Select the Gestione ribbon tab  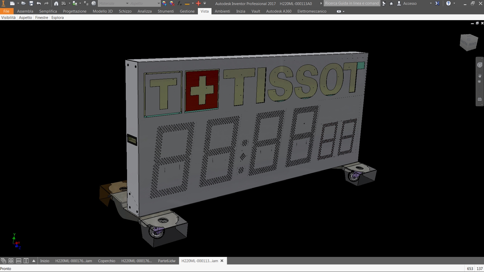tap(187, 11)
